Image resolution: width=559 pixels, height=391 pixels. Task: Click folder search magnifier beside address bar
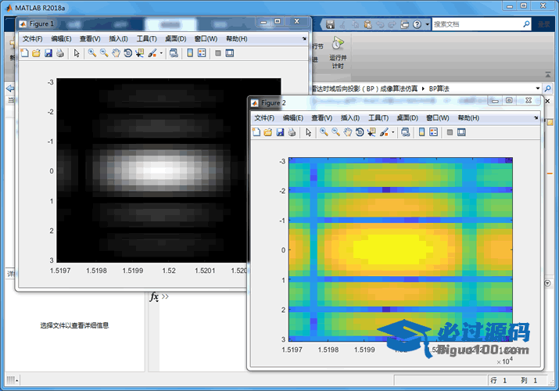(x=547, y=88)
